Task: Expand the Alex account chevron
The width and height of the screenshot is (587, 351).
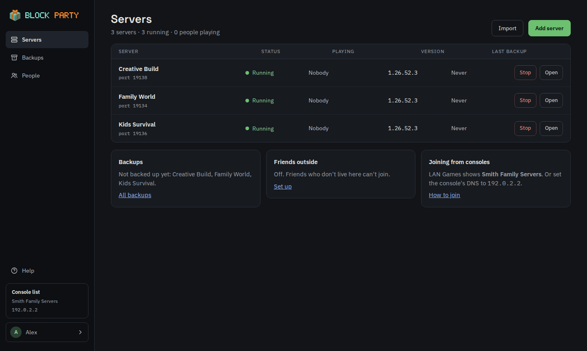Action: click(x=80, y=332)
